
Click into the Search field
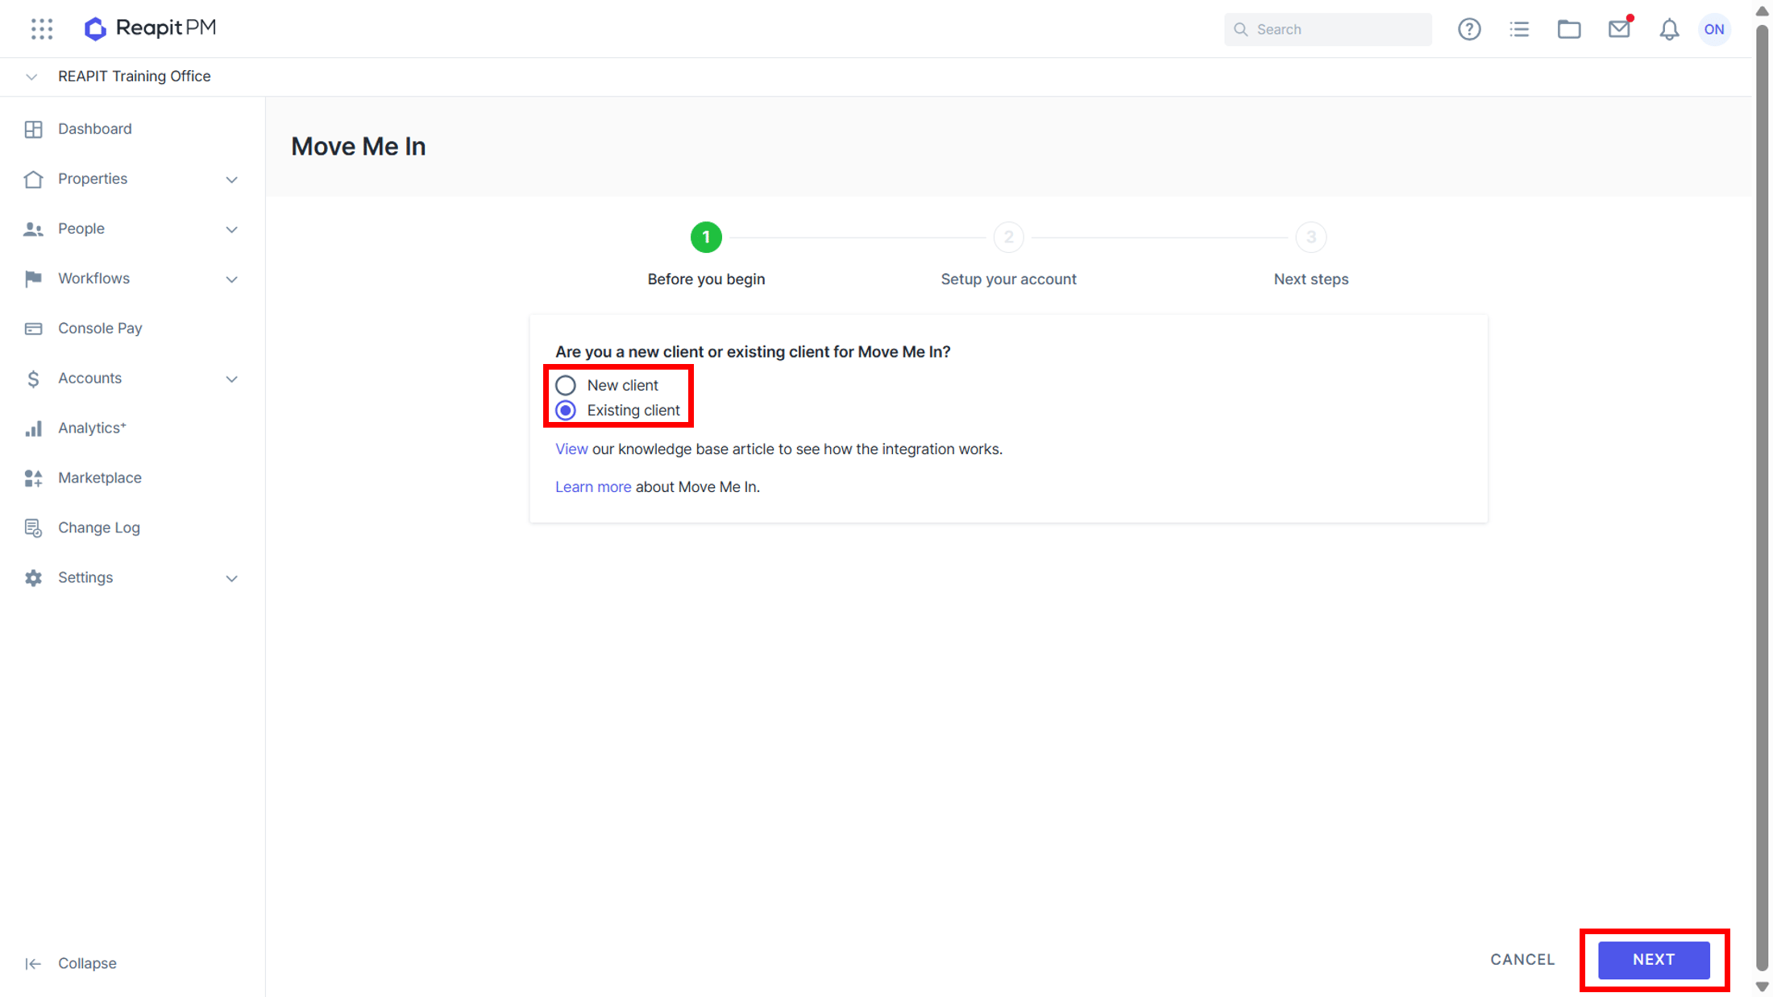click(1327, 29)
